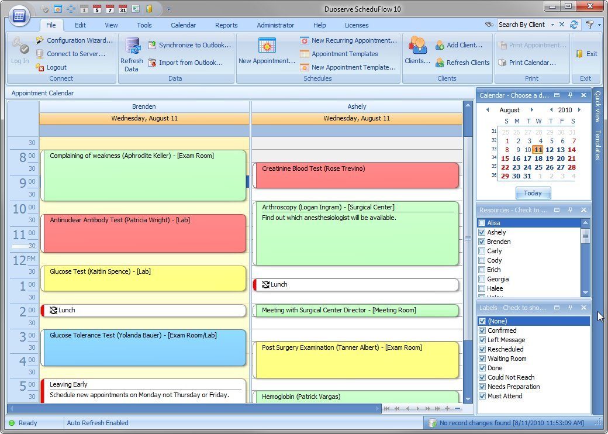The height and width of the screenshot is (434, 608).
Task: Open the 31-day month view icon
Action: 122,9
